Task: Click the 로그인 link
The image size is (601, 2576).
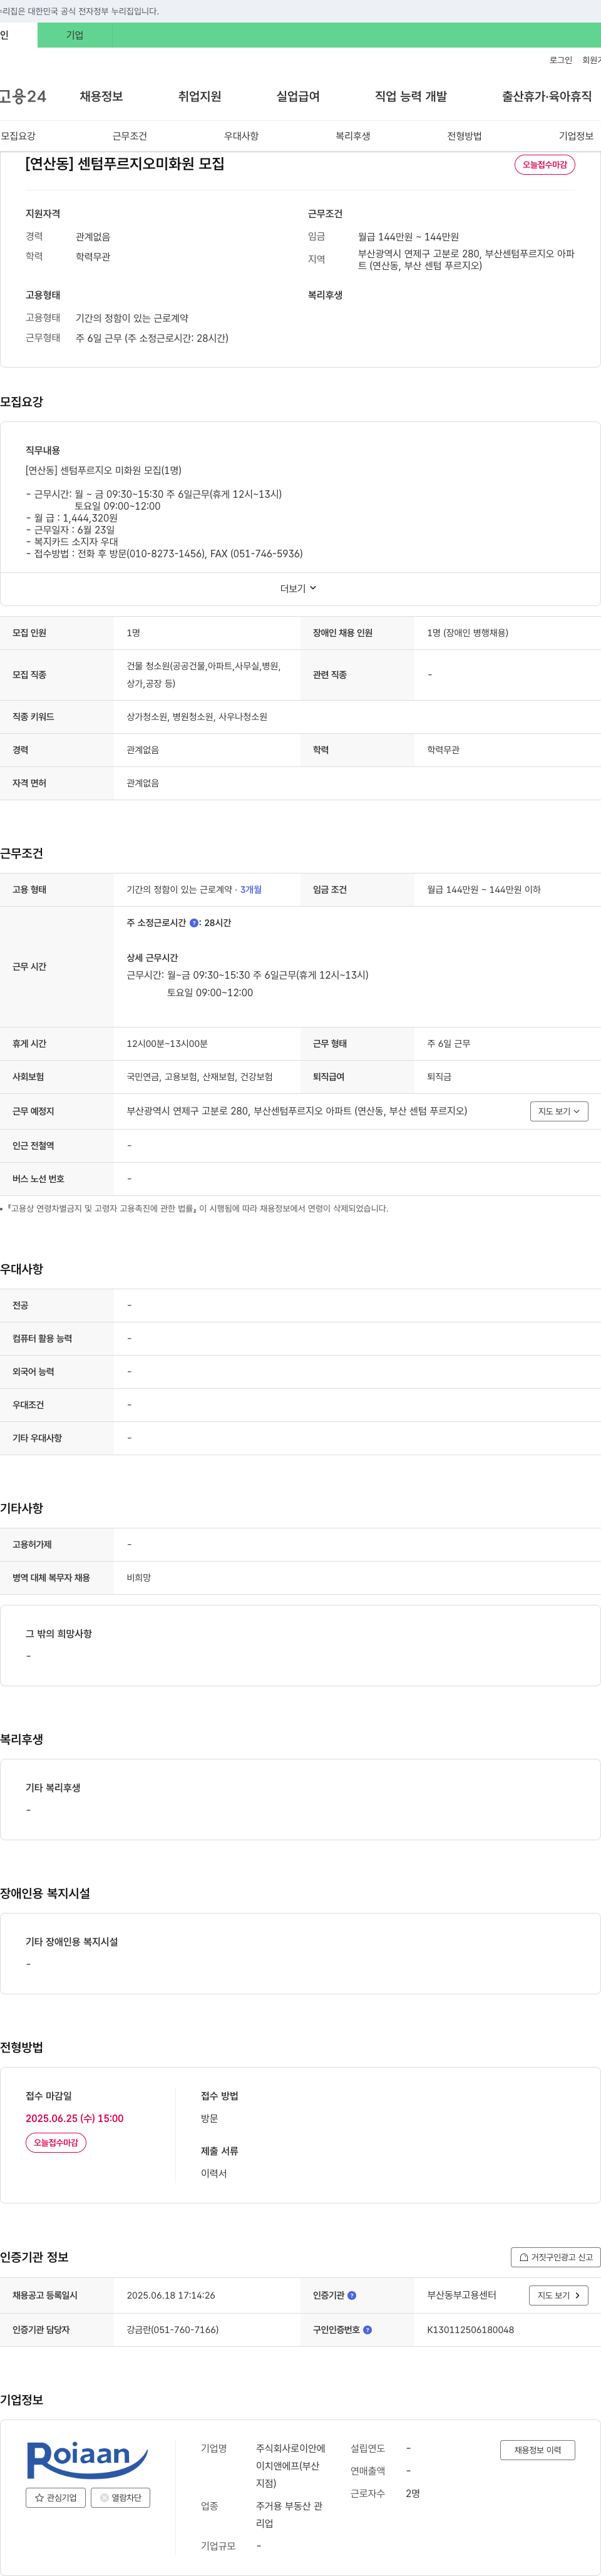Action: pyautogui.click(x=560, y=60)
